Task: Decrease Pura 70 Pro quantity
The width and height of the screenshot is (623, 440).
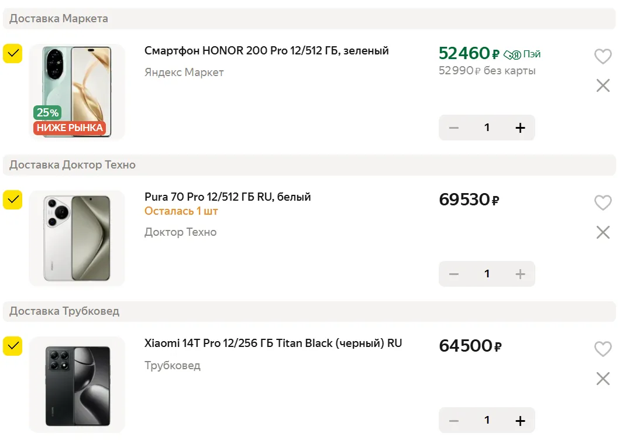Action: pos(454,274)
